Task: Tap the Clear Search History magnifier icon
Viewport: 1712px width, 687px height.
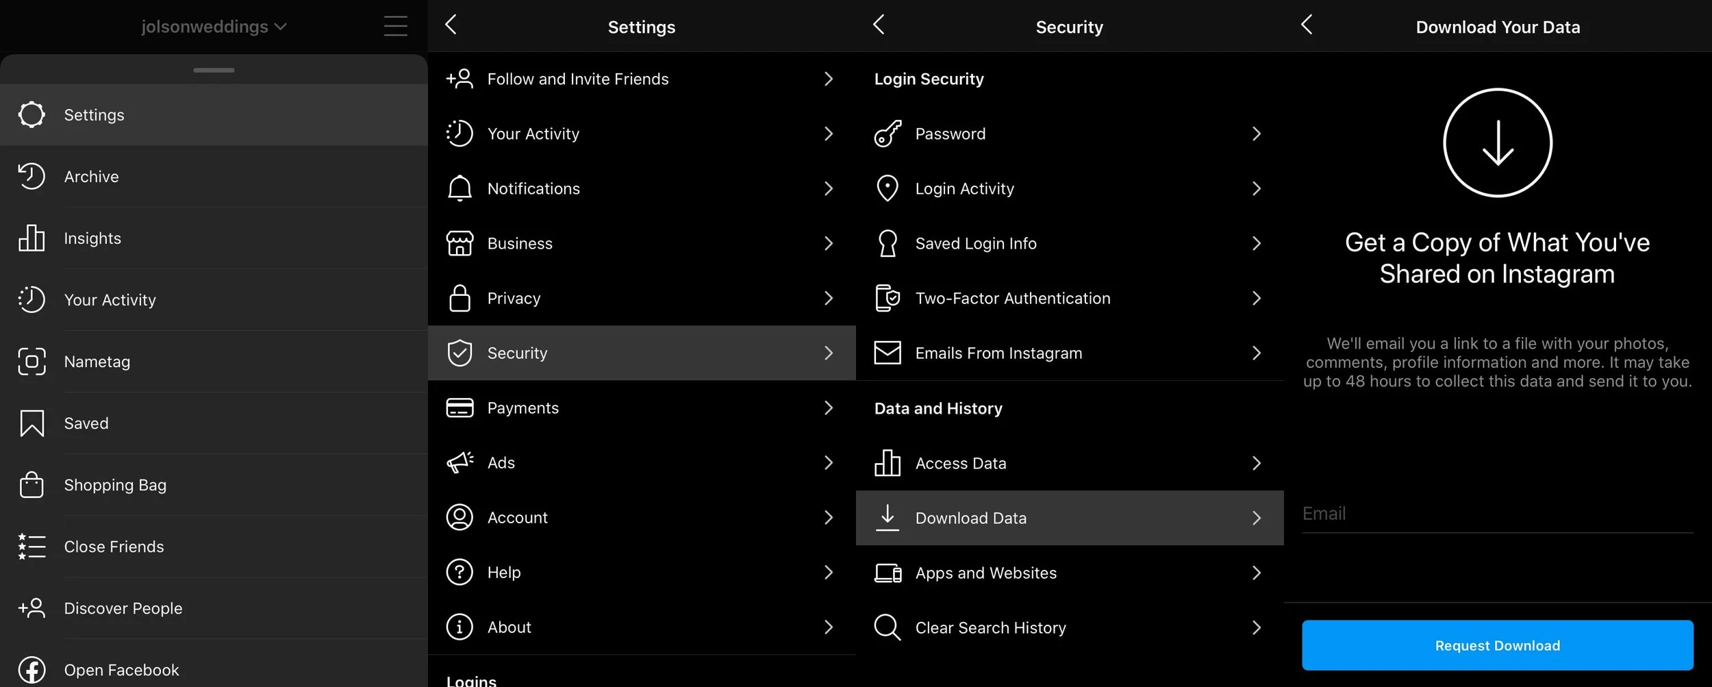Action: point(888,627)
